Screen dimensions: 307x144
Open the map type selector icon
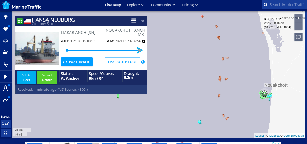pos(298,37)
